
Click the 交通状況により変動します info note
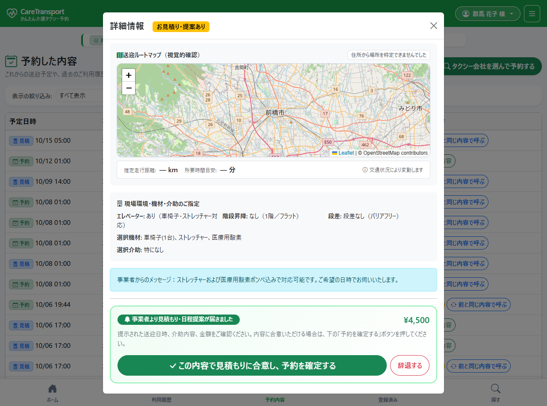(x=393, y=170)
